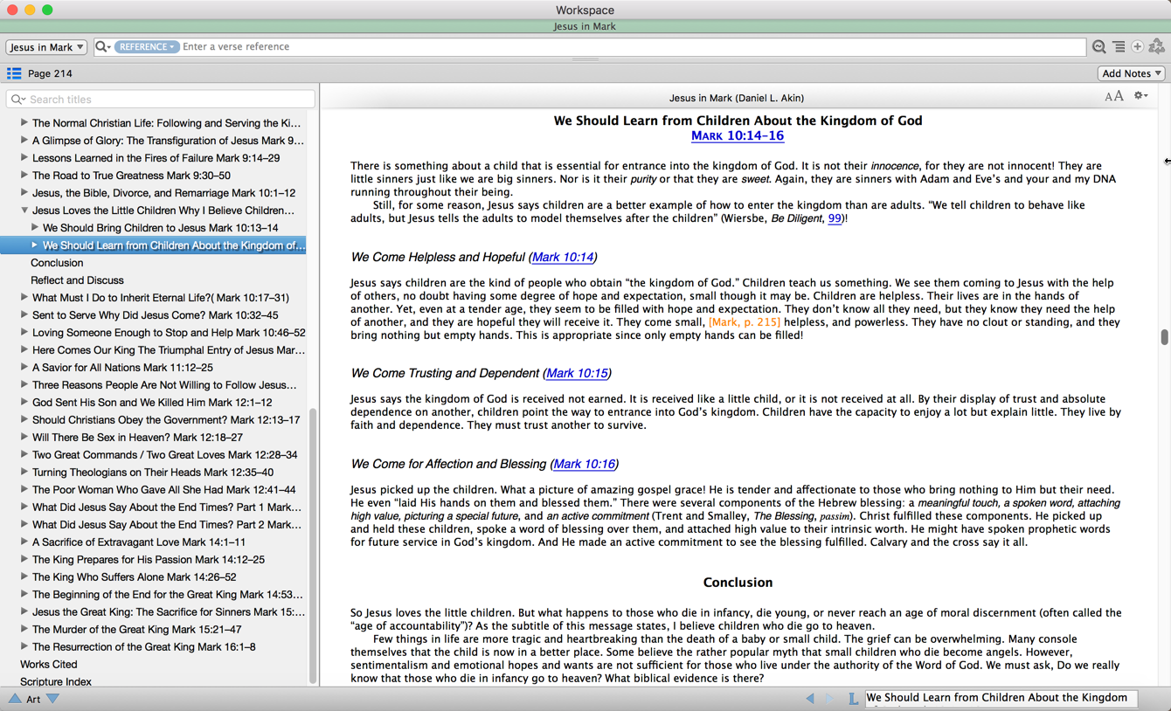Select Jesus, the Bible, Divorce, and Remarriage
The width and height of the screenshot is (1171, 711).
[163, 193]
